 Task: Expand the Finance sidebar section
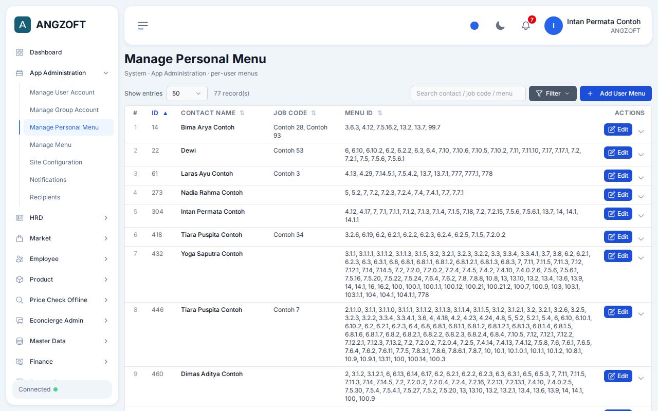[x=62, y=362]
